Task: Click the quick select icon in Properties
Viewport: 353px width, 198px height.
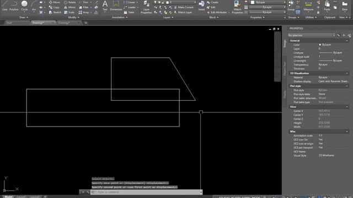Action: (349, 35)
